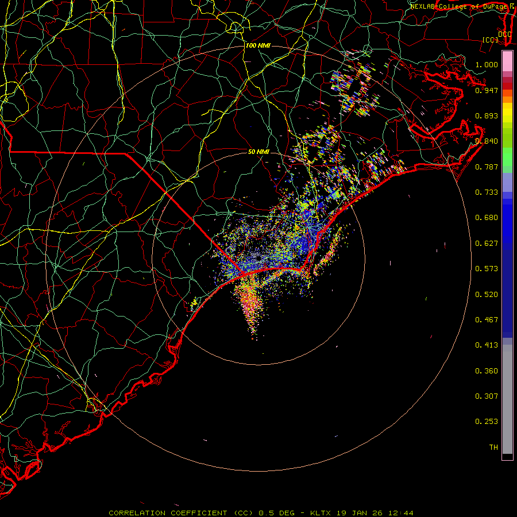This screenshot has height=517, width=517.
Task: Click the 100 NMI range ring label
Action: click(x=258, y=45)
